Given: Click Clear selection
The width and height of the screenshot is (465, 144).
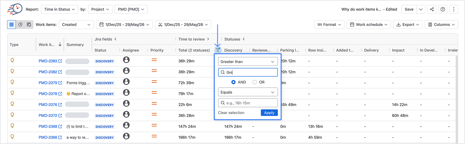Looking at the screenshot, I should tap(231, 113).
